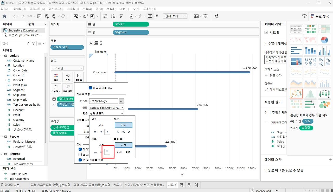This screenshot has height=192, width=333.
Task: Select normal horizontal text direction A icon
Action: tap(118, 132)
